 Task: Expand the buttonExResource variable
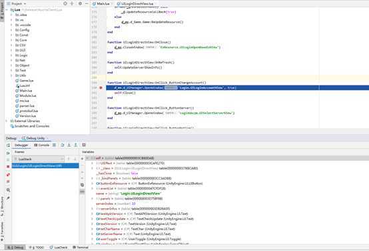point(92,184)
